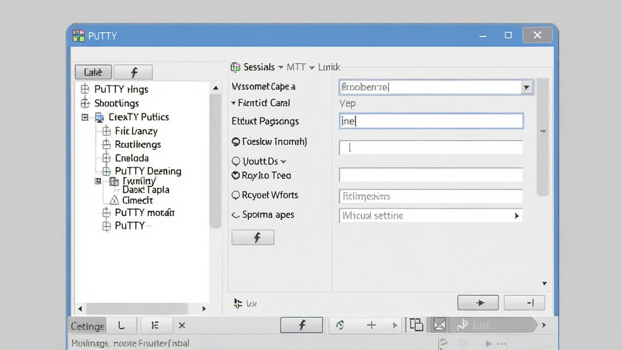Open the Cetinge bottom tab
622x350 pixels.
[87, 326]
